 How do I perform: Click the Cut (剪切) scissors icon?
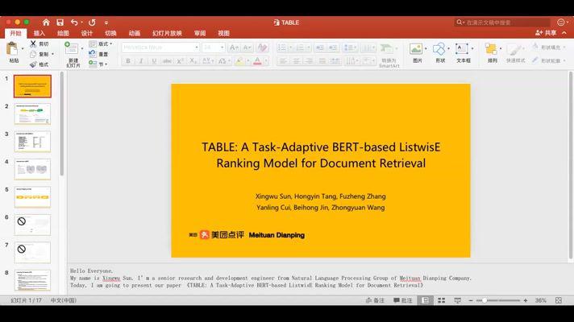pos(33,43)
